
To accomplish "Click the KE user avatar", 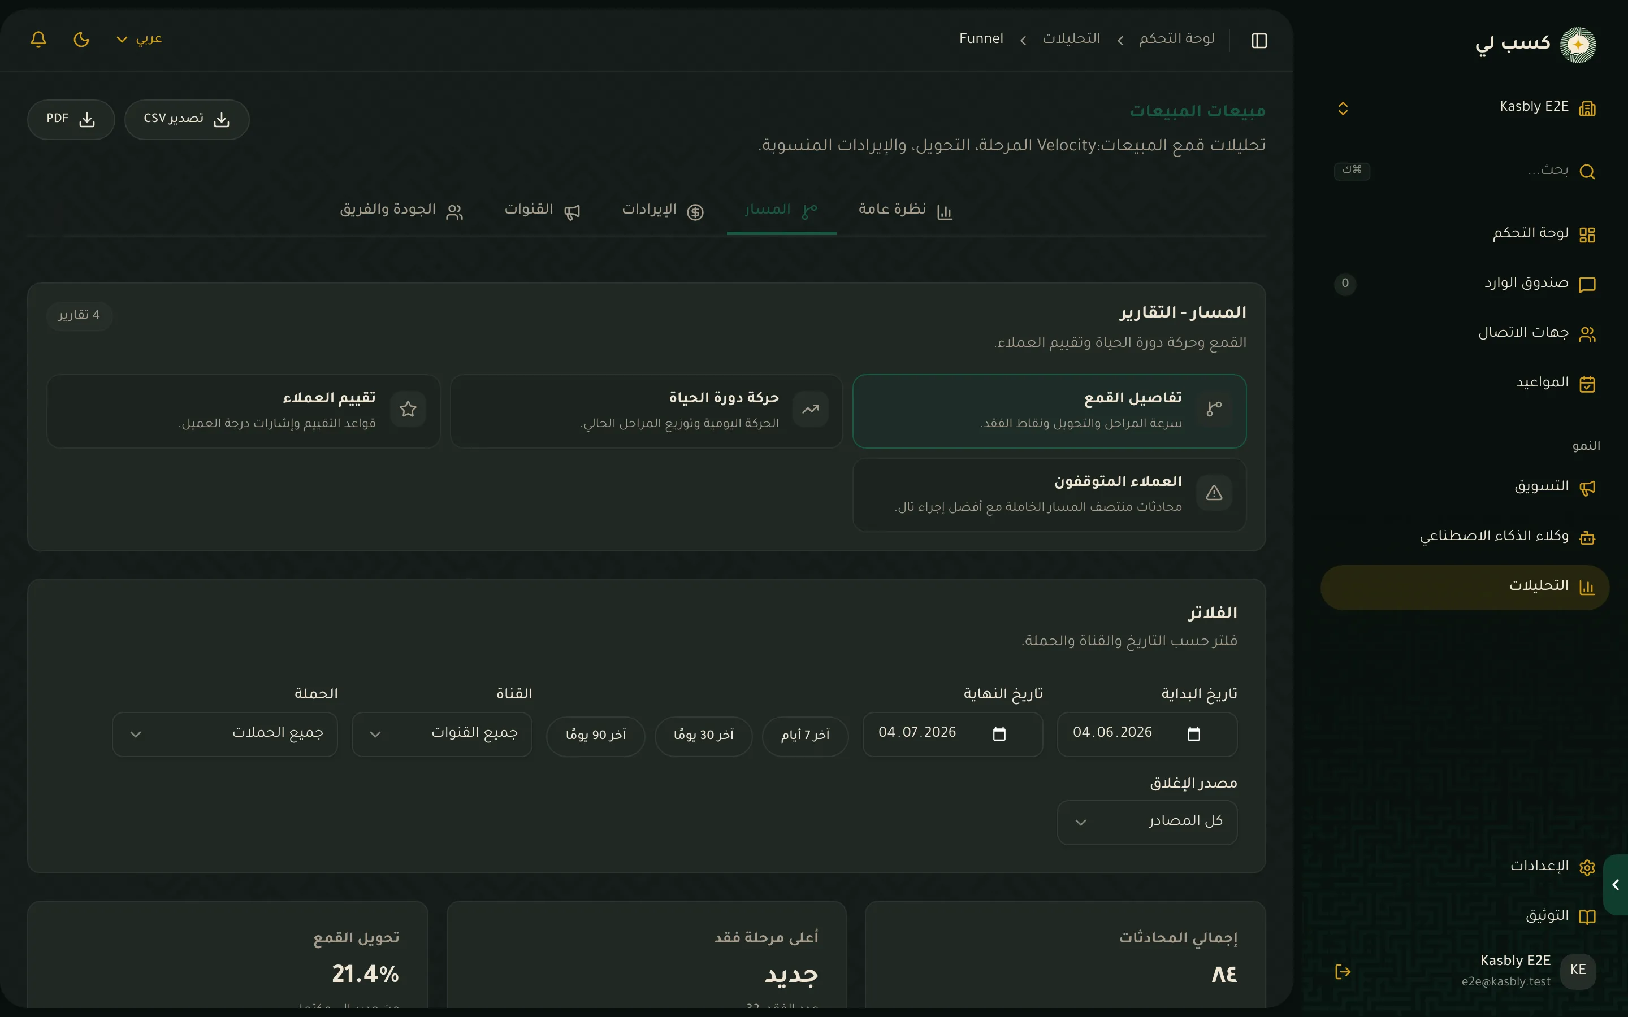I will click(x=1578, y=971).
